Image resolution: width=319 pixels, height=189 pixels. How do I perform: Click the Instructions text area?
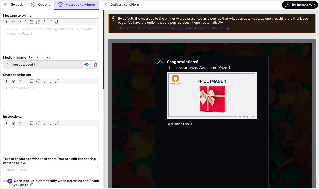51,139
